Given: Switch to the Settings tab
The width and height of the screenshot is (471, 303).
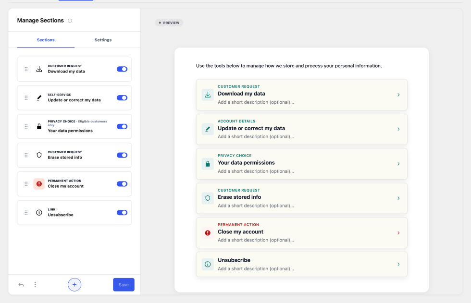Looking at the screenshot, I should pyautogui.click(x=103, y=40).
